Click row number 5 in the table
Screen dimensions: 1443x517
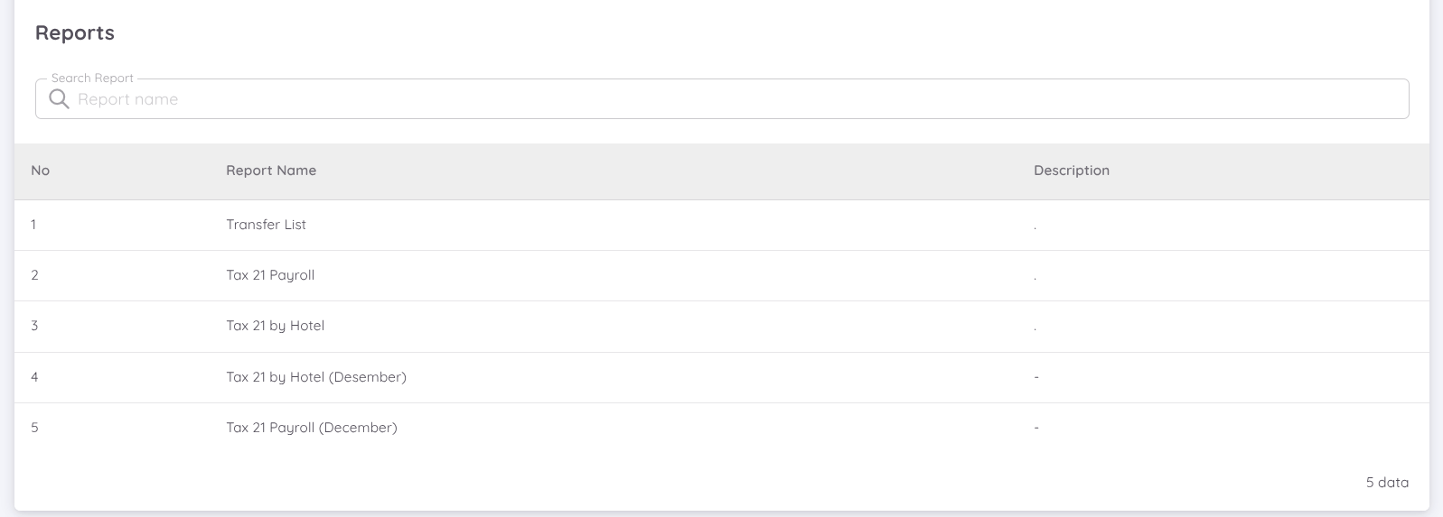(x=34, y=428)
